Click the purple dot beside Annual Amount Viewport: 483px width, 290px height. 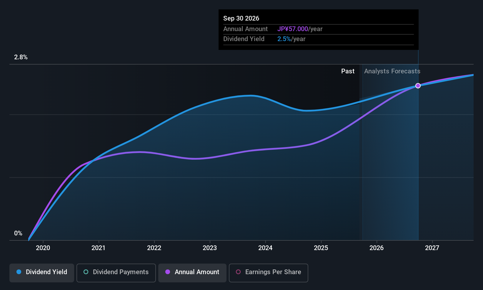click(168, 272)
